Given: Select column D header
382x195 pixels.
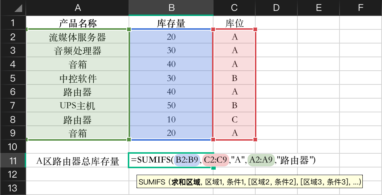Looking at the screenshot, I should (x=276, y=8).
